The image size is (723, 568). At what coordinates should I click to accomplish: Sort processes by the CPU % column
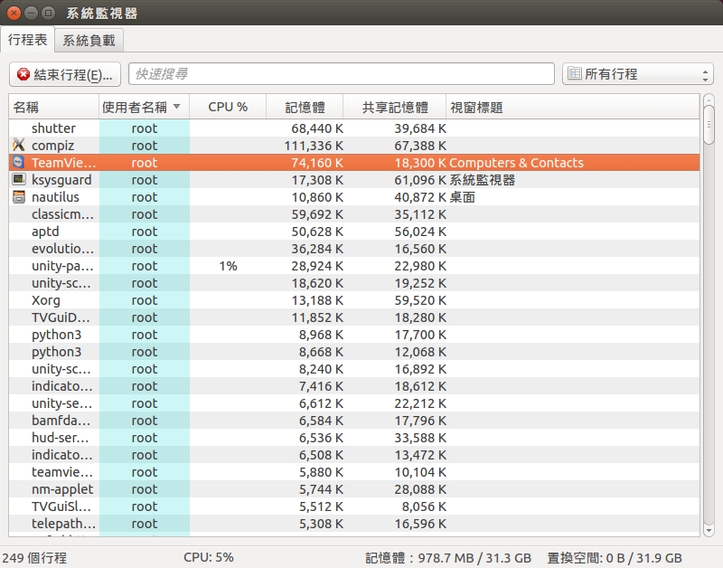(229, 107)
